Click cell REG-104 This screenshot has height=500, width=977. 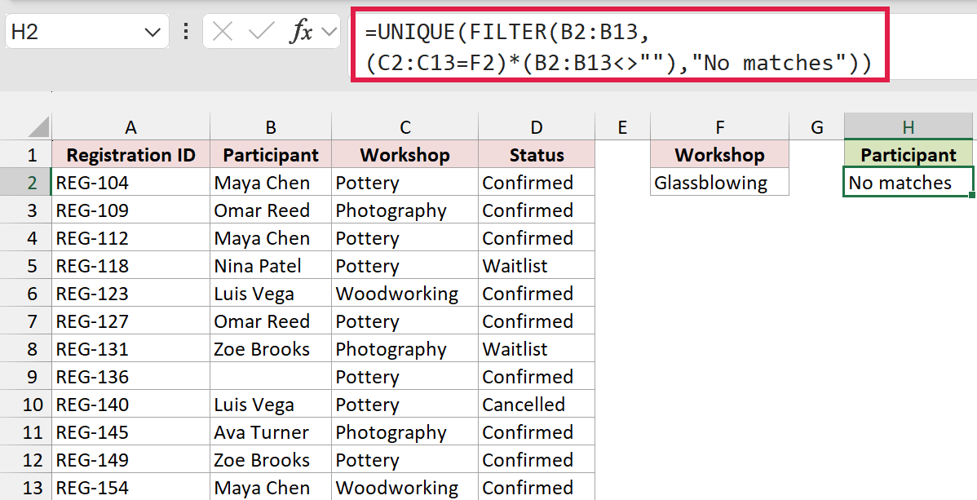pos(130,183)
